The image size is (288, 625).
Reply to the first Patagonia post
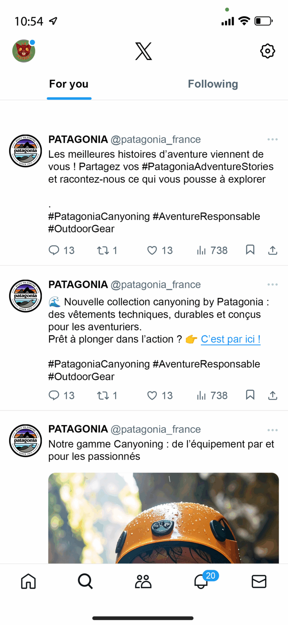54,250
